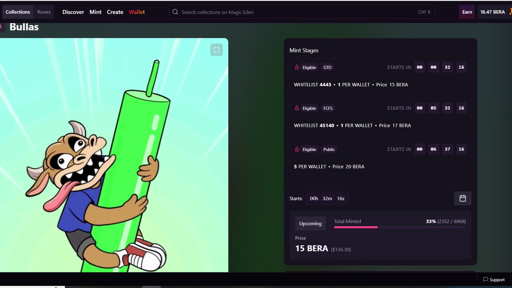Click the Eligible badge in FCFS stage
This screenshot has width=512, height=288.
309,108
